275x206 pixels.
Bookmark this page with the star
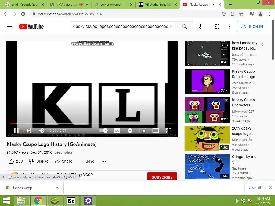pos(241,14)
